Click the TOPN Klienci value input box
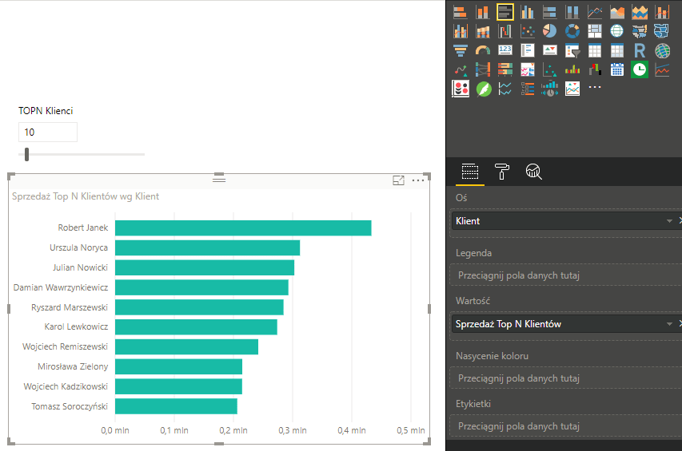682x451 pixels. (x=48, y=132)
